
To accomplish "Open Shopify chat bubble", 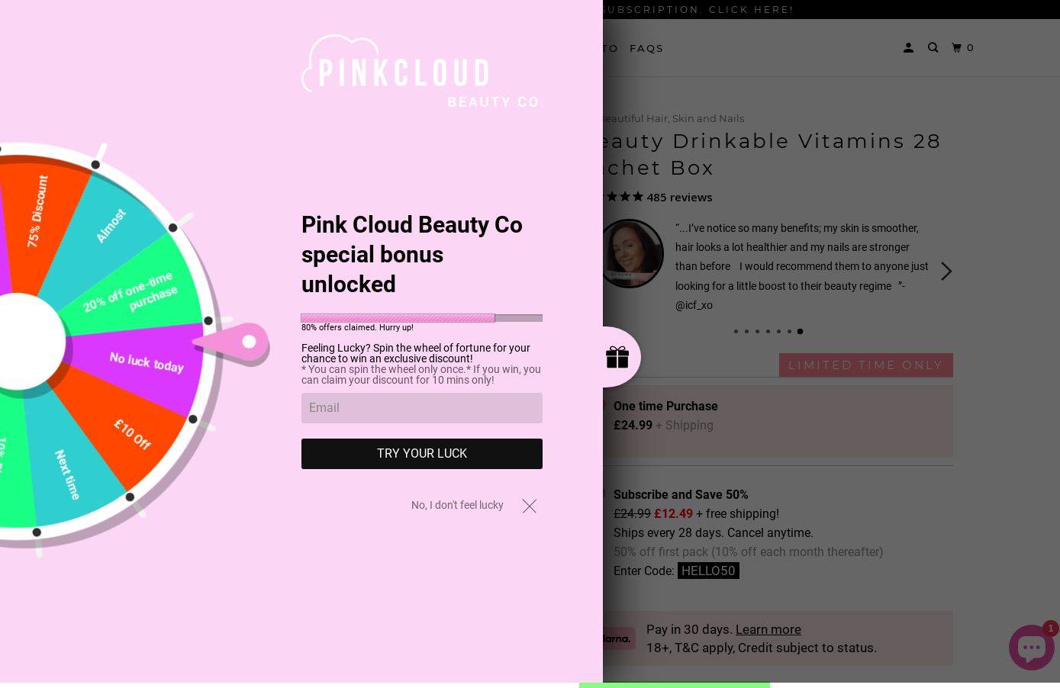I will tap(1032, 647).
